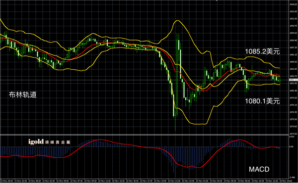Click the last candlestick at the chart's right edge
Viewport: 298px width, 183px height.
point(280,80)
